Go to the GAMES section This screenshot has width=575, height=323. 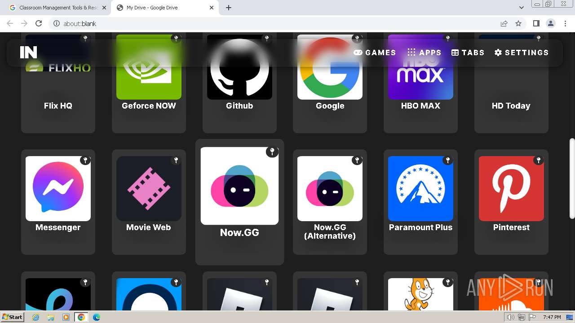375,52
